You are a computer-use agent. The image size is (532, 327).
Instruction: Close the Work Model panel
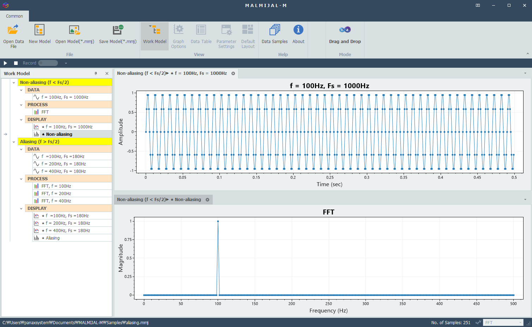click(x=107, y=73)
